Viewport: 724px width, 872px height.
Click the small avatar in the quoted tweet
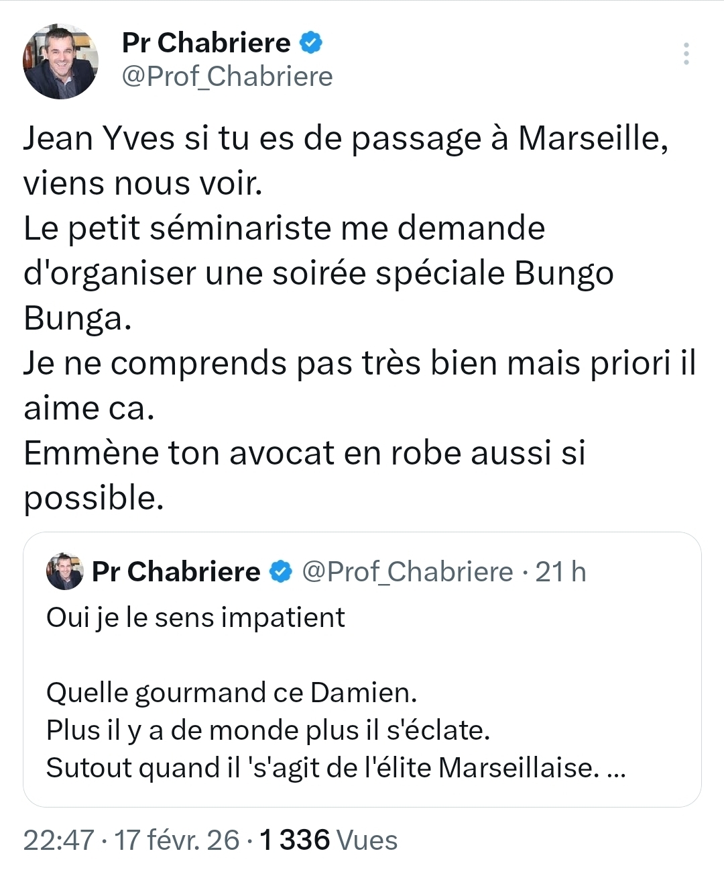pos(64,571)
